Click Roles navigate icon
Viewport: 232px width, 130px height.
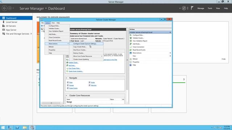coord(68,82)
